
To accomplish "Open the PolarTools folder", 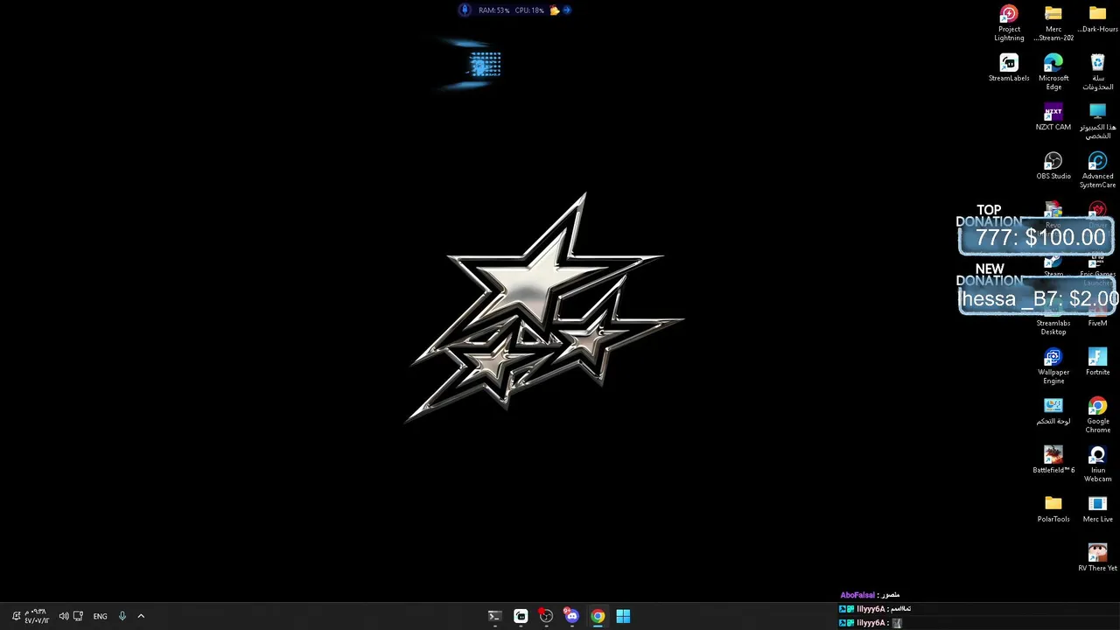I will (x=1053, y=509).
